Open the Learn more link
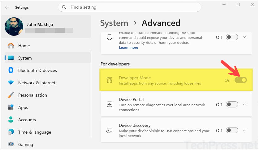Viewport: 259px width, 150px height. click(128, 48)
